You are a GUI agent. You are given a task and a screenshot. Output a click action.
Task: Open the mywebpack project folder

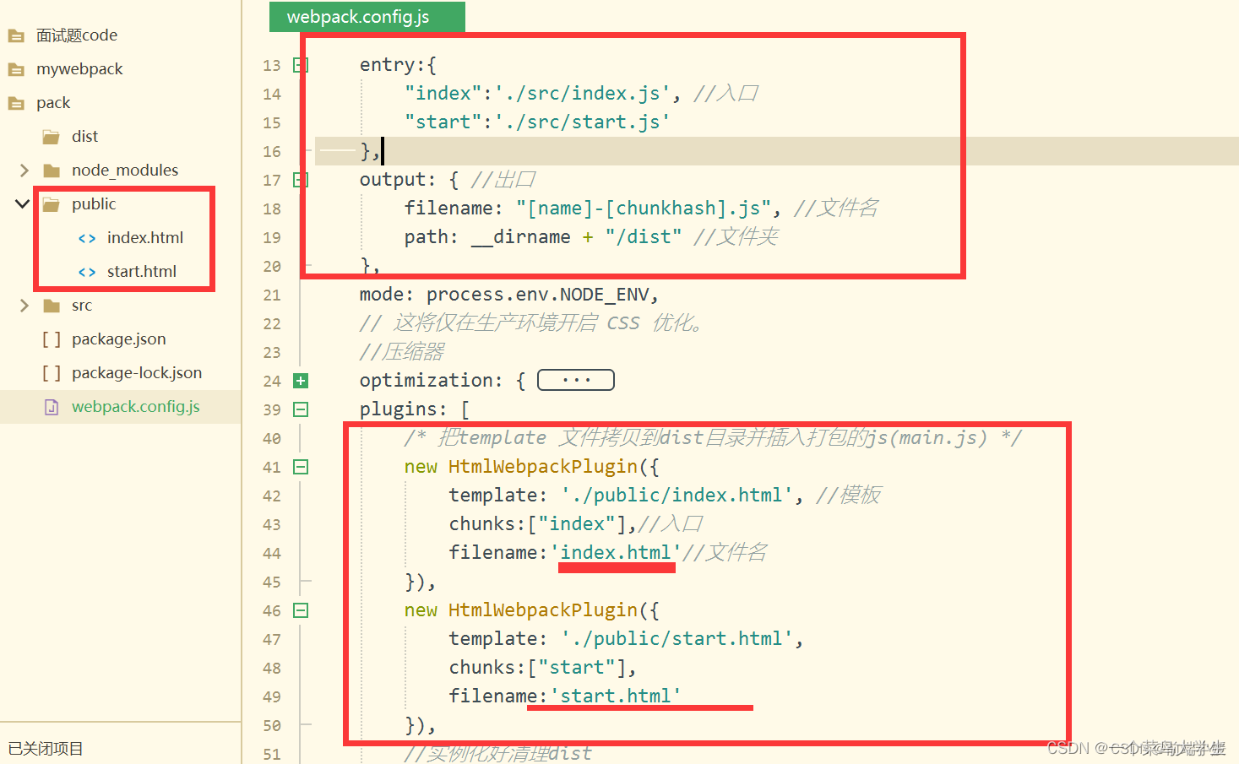click(x=79, y=69)
